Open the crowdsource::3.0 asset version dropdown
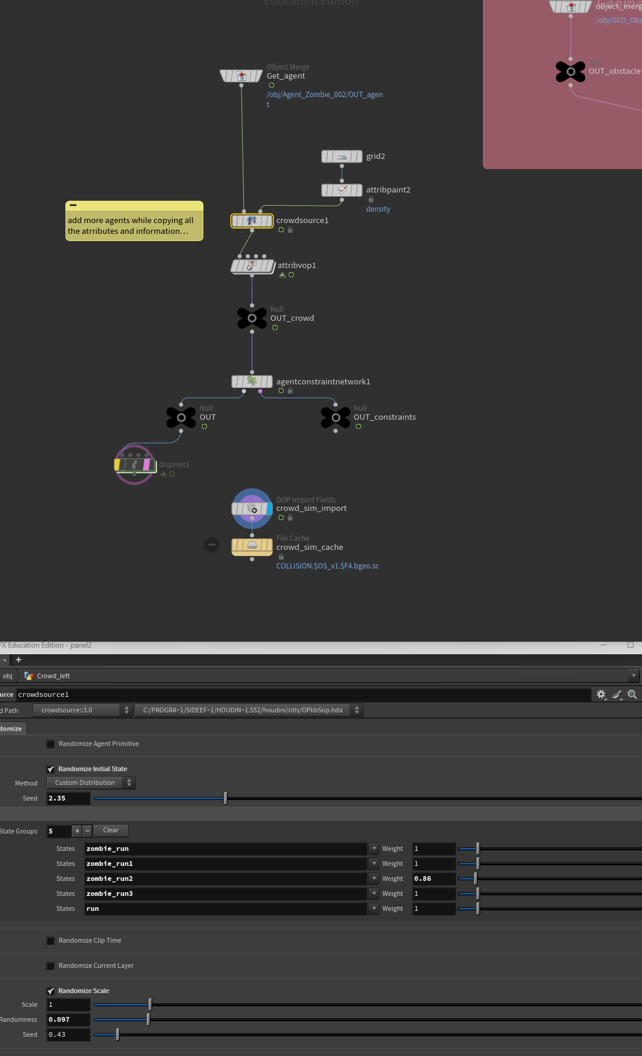This screenshot has height=1056, width=642. click(x=83, y=710)
